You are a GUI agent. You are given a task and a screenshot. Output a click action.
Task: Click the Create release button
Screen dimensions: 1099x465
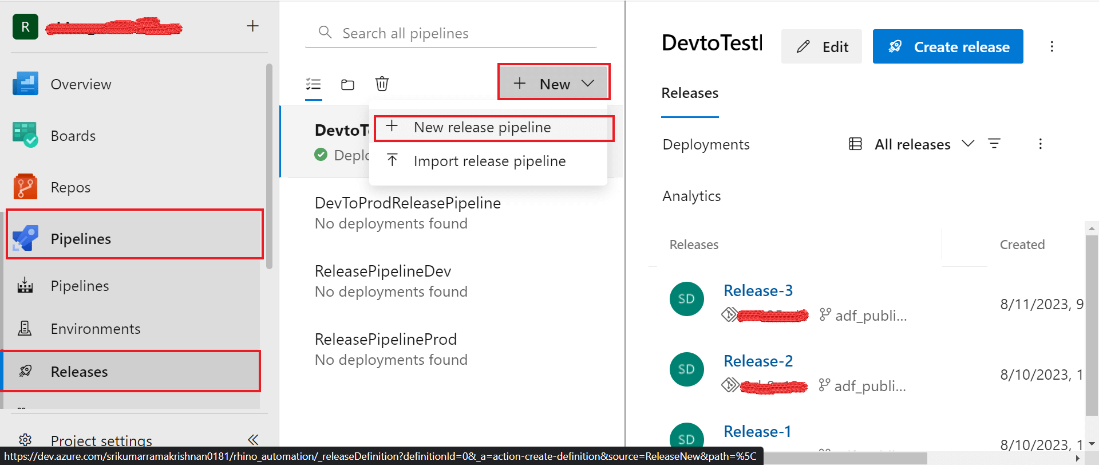(x=948, y=46)
